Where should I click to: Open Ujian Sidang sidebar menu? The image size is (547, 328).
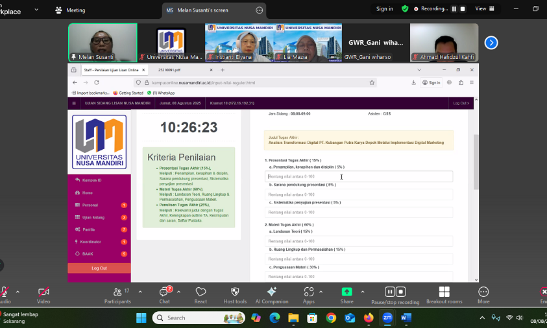pos(99,217)
